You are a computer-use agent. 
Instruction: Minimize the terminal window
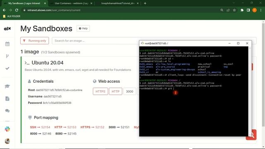(229, 43)
